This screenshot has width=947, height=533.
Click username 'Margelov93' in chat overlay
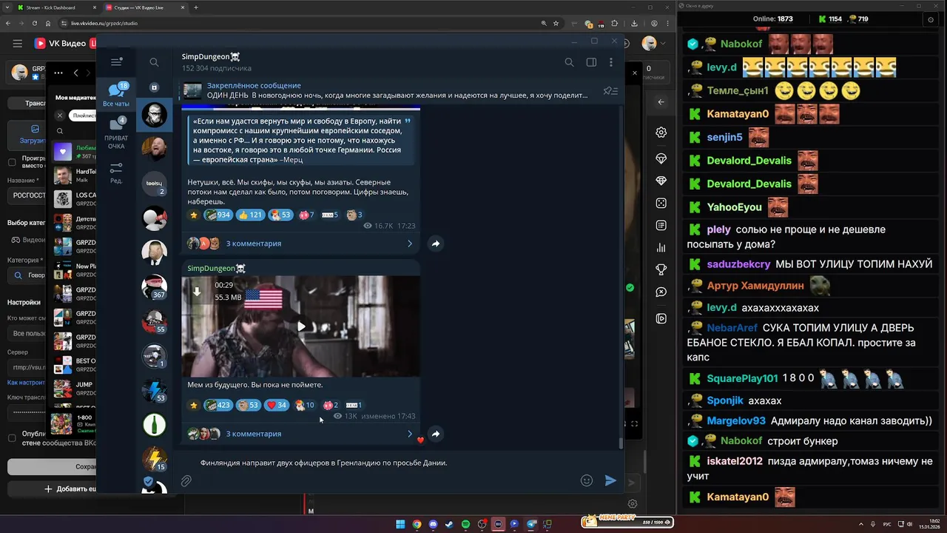736,420
